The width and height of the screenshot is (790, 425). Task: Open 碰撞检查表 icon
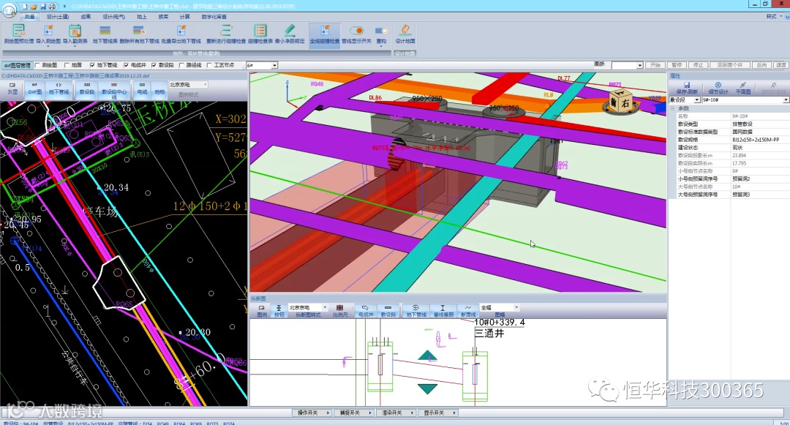pyautogui.click(x=260, y=31)
